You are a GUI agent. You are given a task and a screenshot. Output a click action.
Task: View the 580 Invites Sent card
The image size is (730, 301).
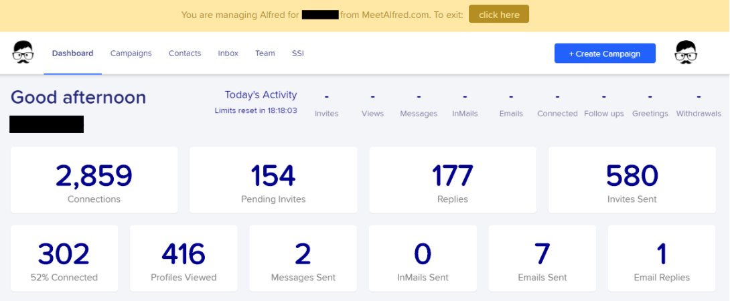tap(632, 180)
